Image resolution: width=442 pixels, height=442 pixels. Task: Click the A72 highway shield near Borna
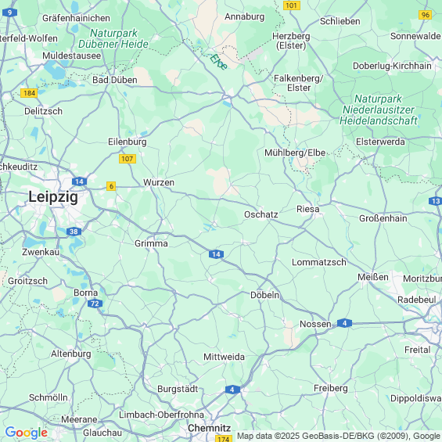95,304
